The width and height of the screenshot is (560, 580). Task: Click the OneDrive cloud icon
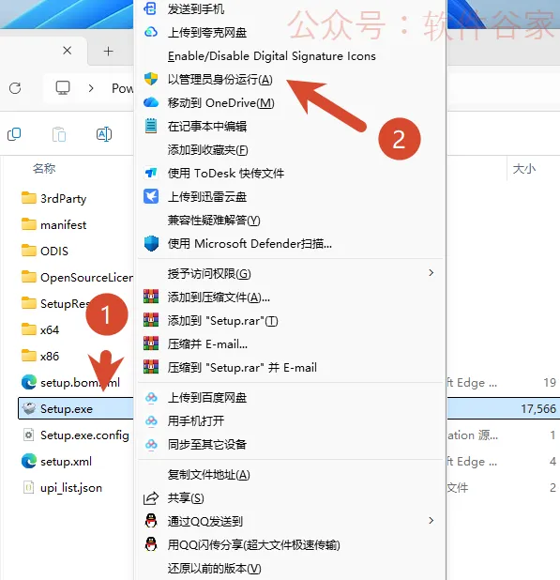[151, 102]
